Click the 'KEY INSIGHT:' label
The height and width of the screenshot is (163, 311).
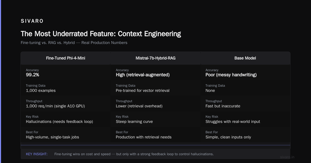[37, 154]
